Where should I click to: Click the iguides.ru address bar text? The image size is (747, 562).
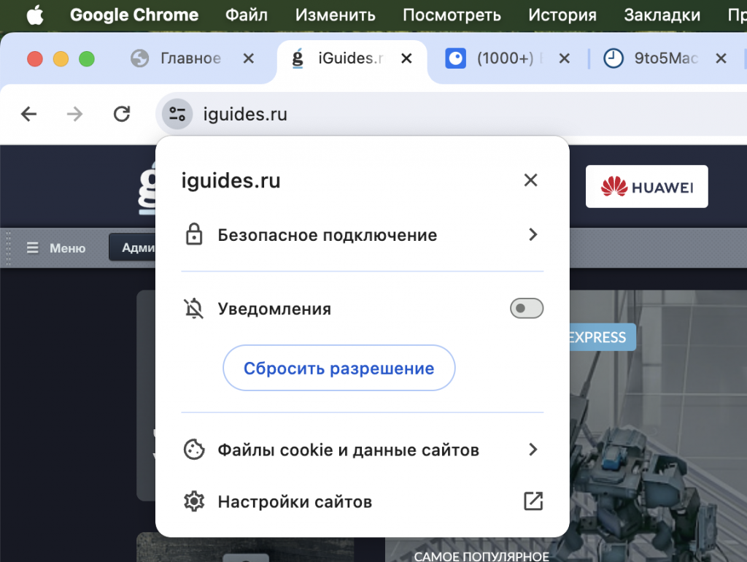(x=245, y=115)
